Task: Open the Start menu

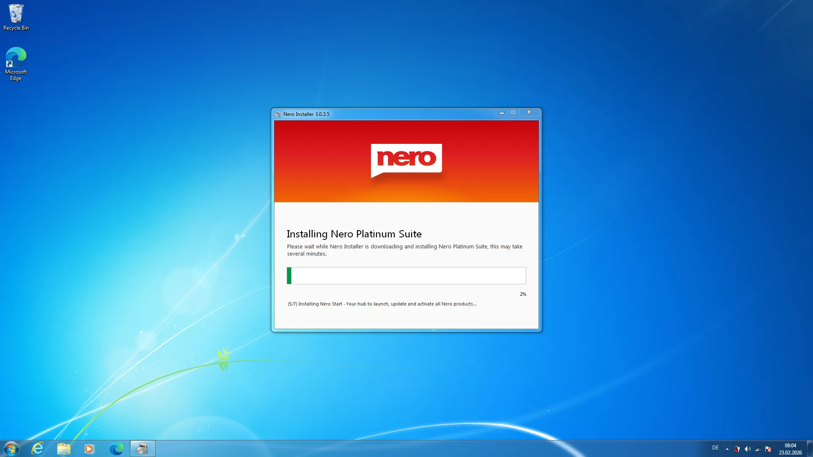Action: click(11, 448)
